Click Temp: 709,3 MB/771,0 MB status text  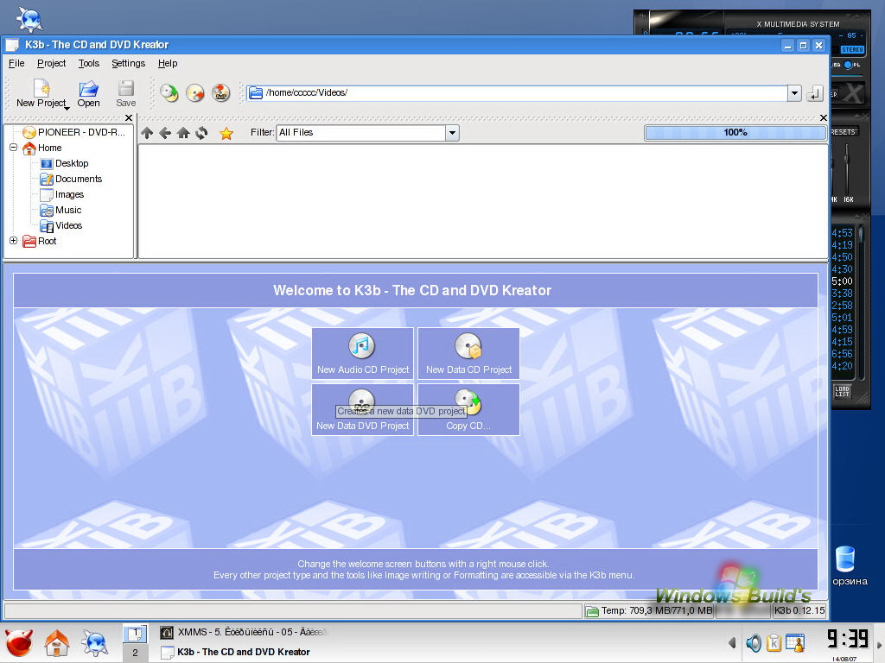[657, 610]
